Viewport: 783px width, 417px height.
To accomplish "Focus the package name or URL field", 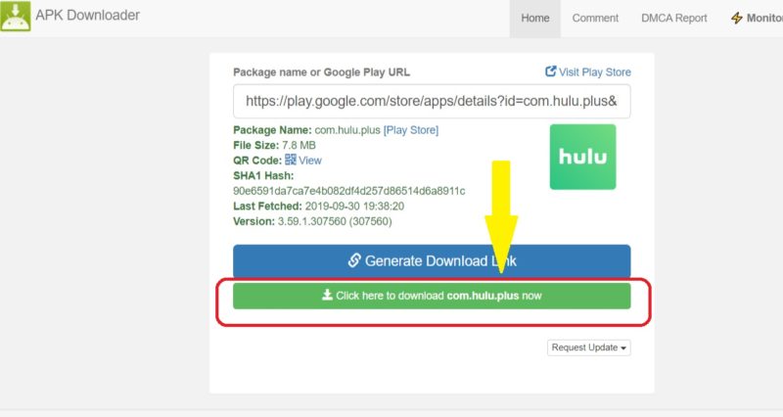I will pyautogui.click(x=431, y=101).
